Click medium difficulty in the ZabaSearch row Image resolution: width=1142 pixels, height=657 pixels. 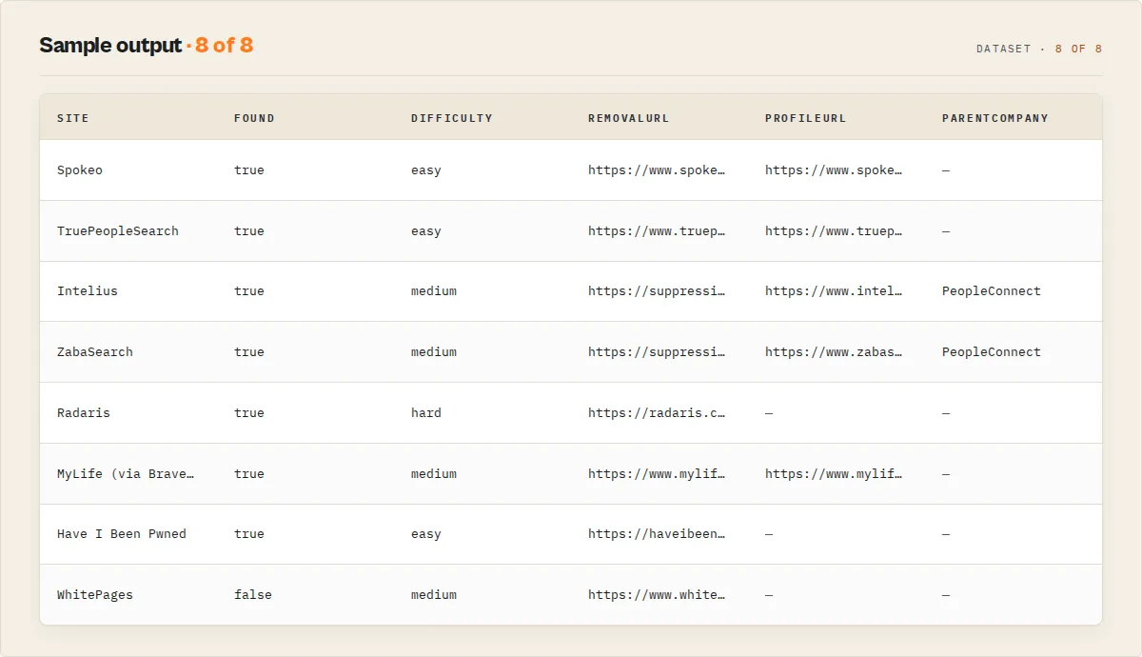pos(434,352)
